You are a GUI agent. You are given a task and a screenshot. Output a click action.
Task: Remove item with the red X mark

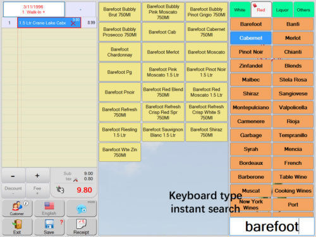[73, 23]
